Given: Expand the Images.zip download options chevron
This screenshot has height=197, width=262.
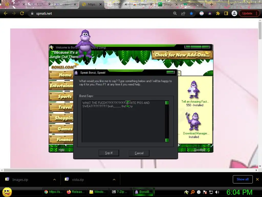Looking at the screenshot, I should tap(54, 180).
